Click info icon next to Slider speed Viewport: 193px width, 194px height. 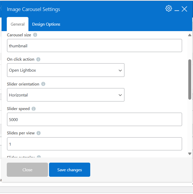tap(34, 109)
